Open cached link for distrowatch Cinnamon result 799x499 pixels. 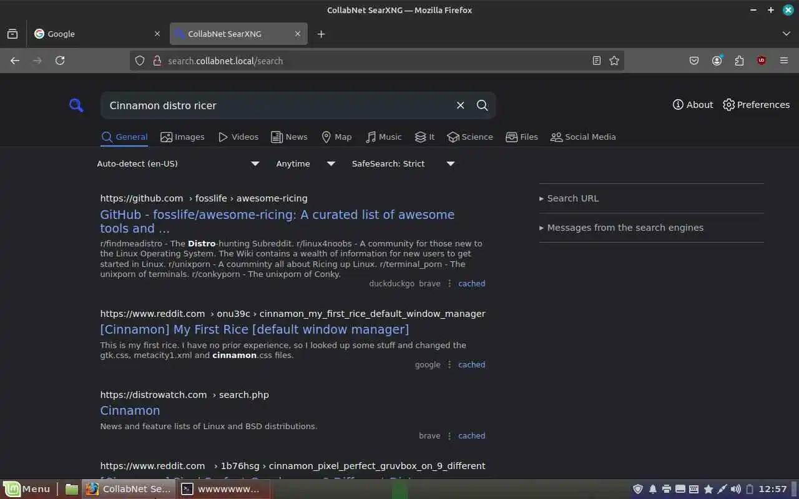471,435
